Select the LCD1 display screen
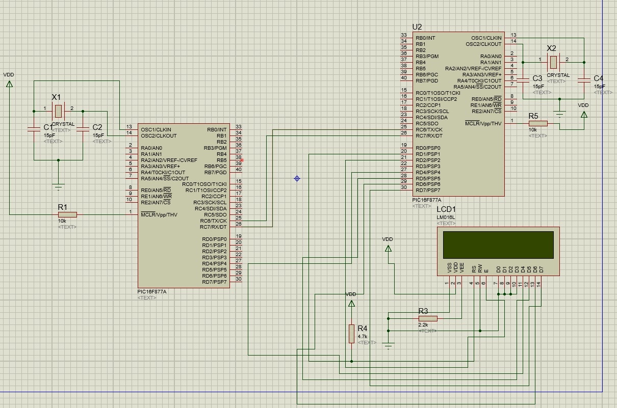 click(x=498, y=245)
